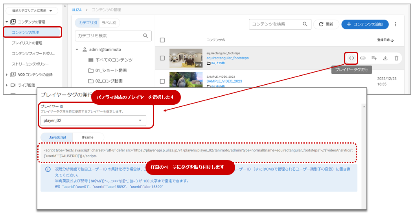Select 01_ショート動画 category
The width and height of the screenshot is (414, 213).
pyautogui.click(x=111, y=71)
